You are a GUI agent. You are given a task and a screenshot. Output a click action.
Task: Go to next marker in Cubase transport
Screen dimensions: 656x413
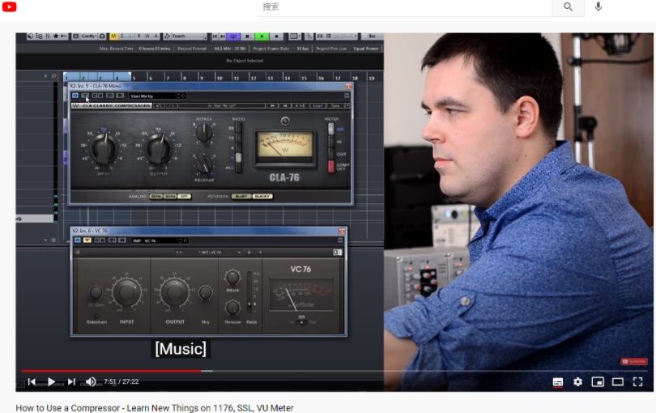(x=223, y=36)
